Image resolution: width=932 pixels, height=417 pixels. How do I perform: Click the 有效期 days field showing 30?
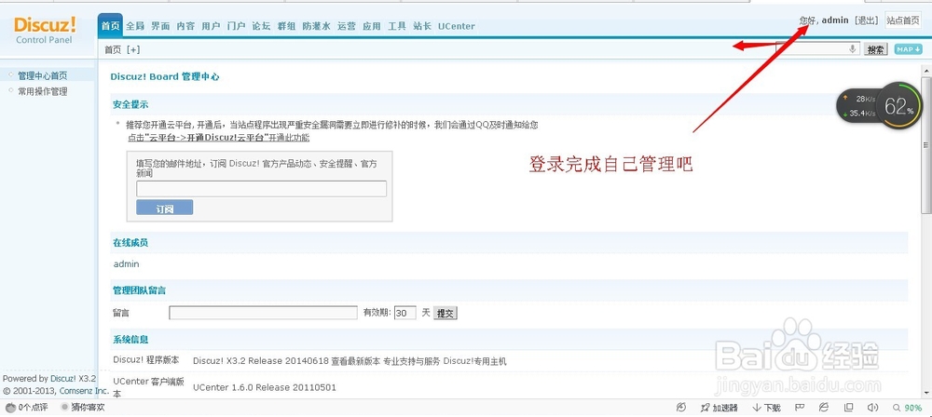(404, 313)
